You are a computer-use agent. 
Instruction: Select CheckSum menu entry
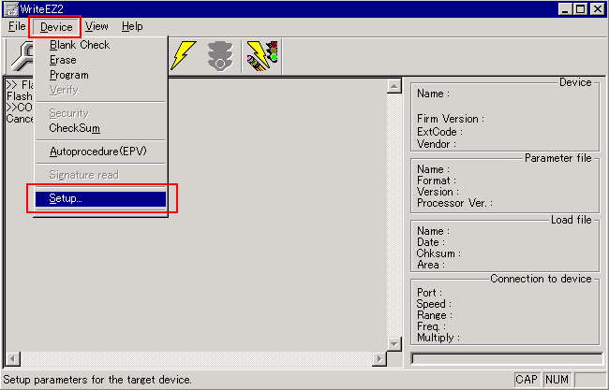click(100, 128)
